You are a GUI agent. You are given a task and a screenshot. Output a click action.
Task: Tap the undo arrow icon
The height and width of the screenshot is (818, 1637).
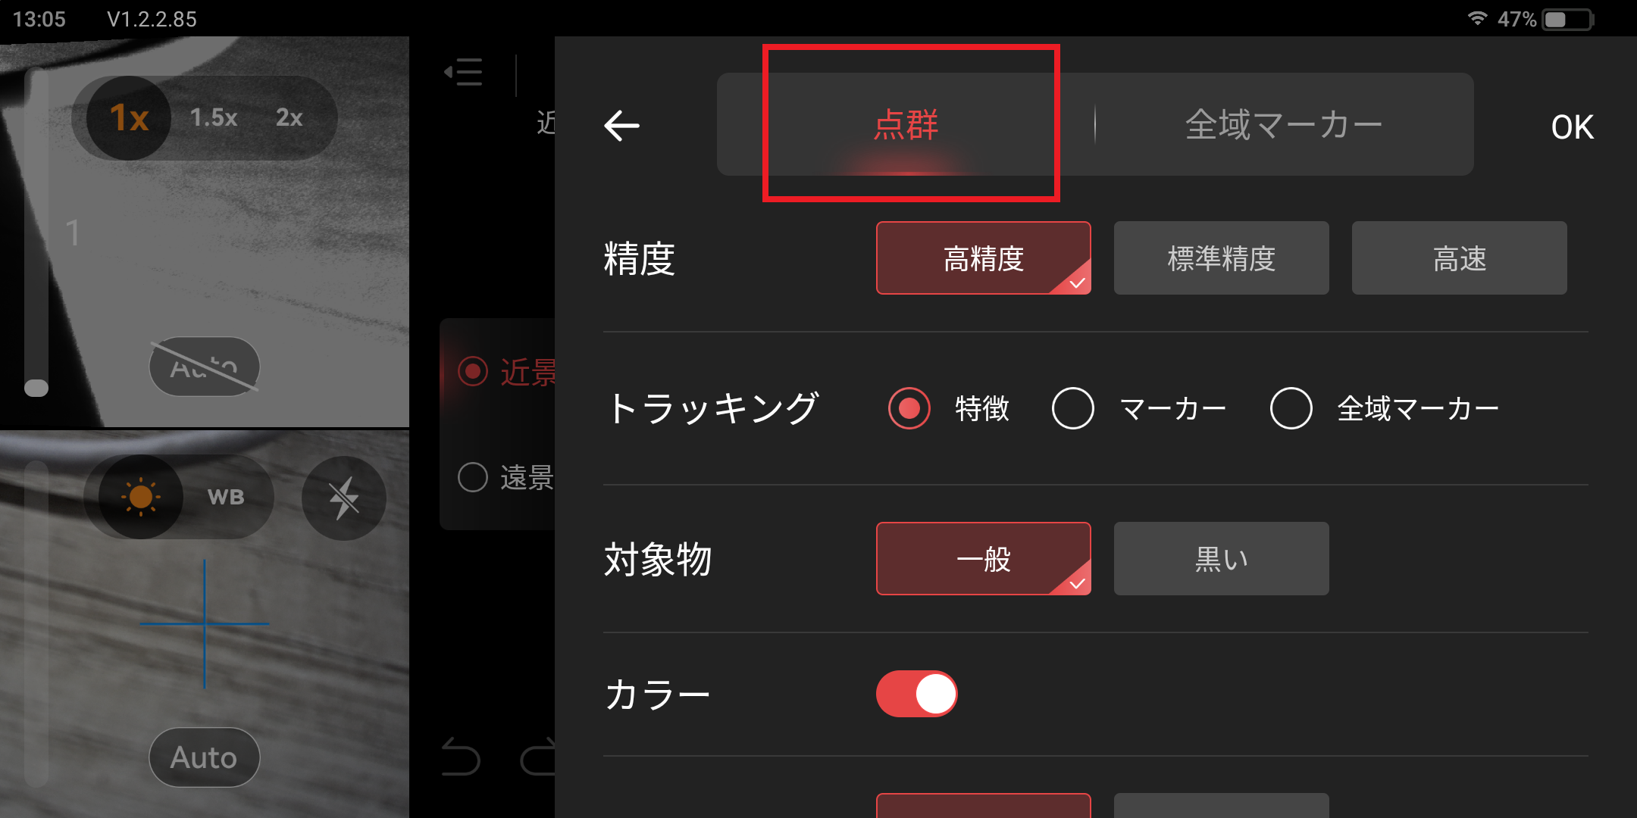click(x=461, y=756)
